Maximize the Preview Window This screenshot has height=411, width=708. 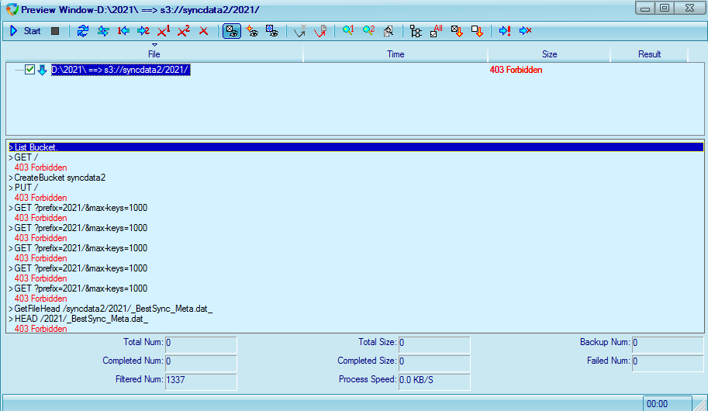coord(665,8)
